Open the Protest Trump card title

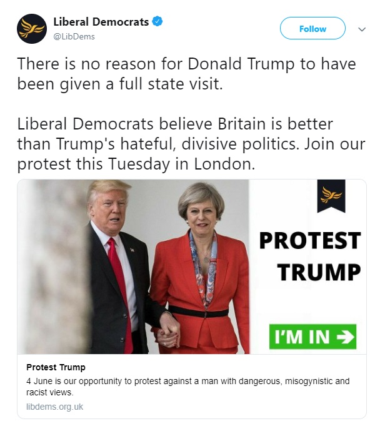click(56, 367)
